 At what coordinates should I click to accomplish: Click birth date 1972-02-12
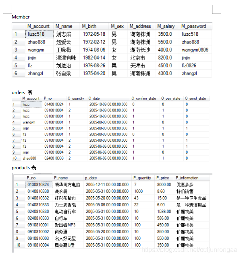point(94,42)
